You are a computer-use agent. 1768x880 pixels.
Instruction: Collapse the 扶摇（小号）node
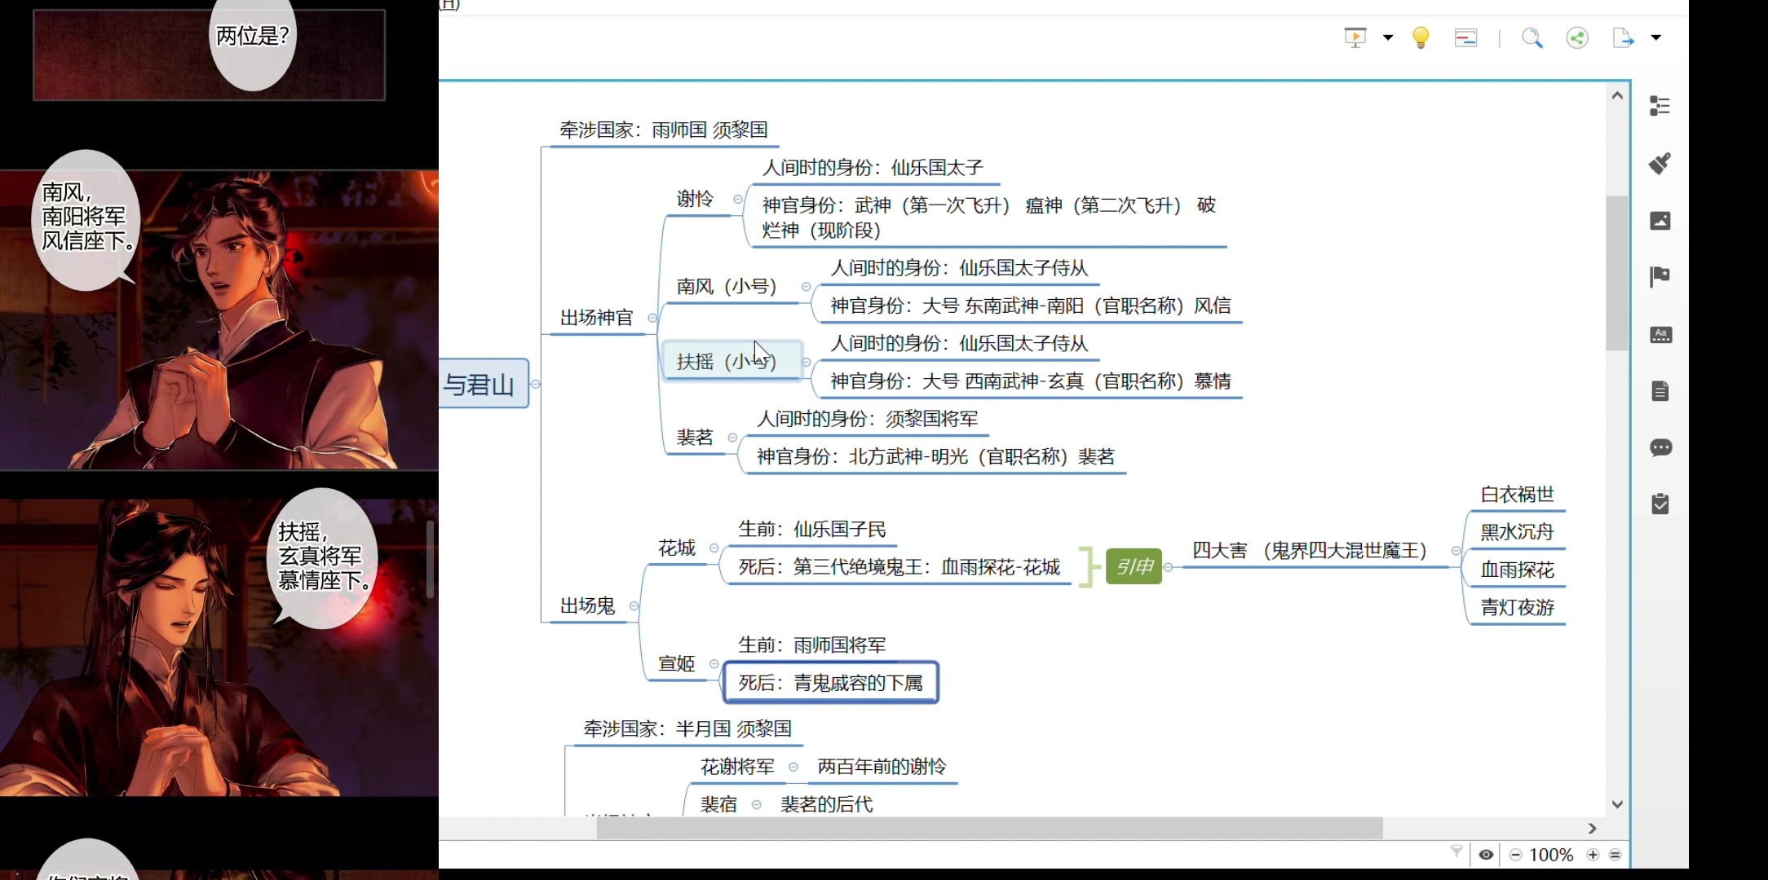pyautogui.click(x=807, y=362)
